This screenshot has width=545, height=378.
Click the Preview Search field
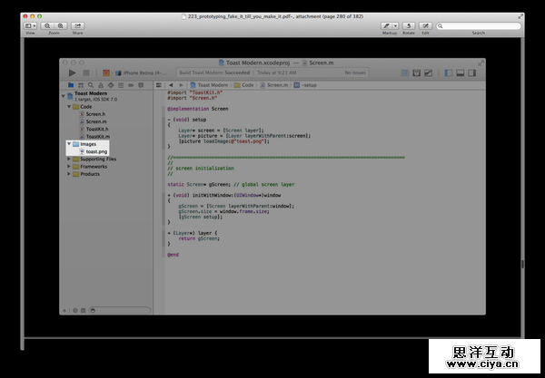478,25
